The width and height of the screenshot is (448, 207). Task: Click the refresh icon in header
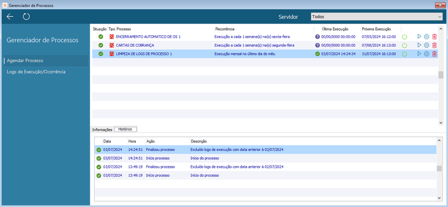[26, 17]
